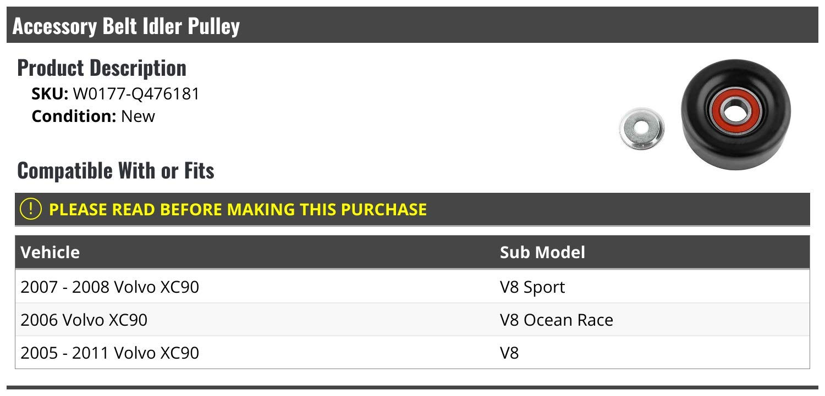
Task: Open the 'Please read before making this purchase' notice
Action: 238,209
